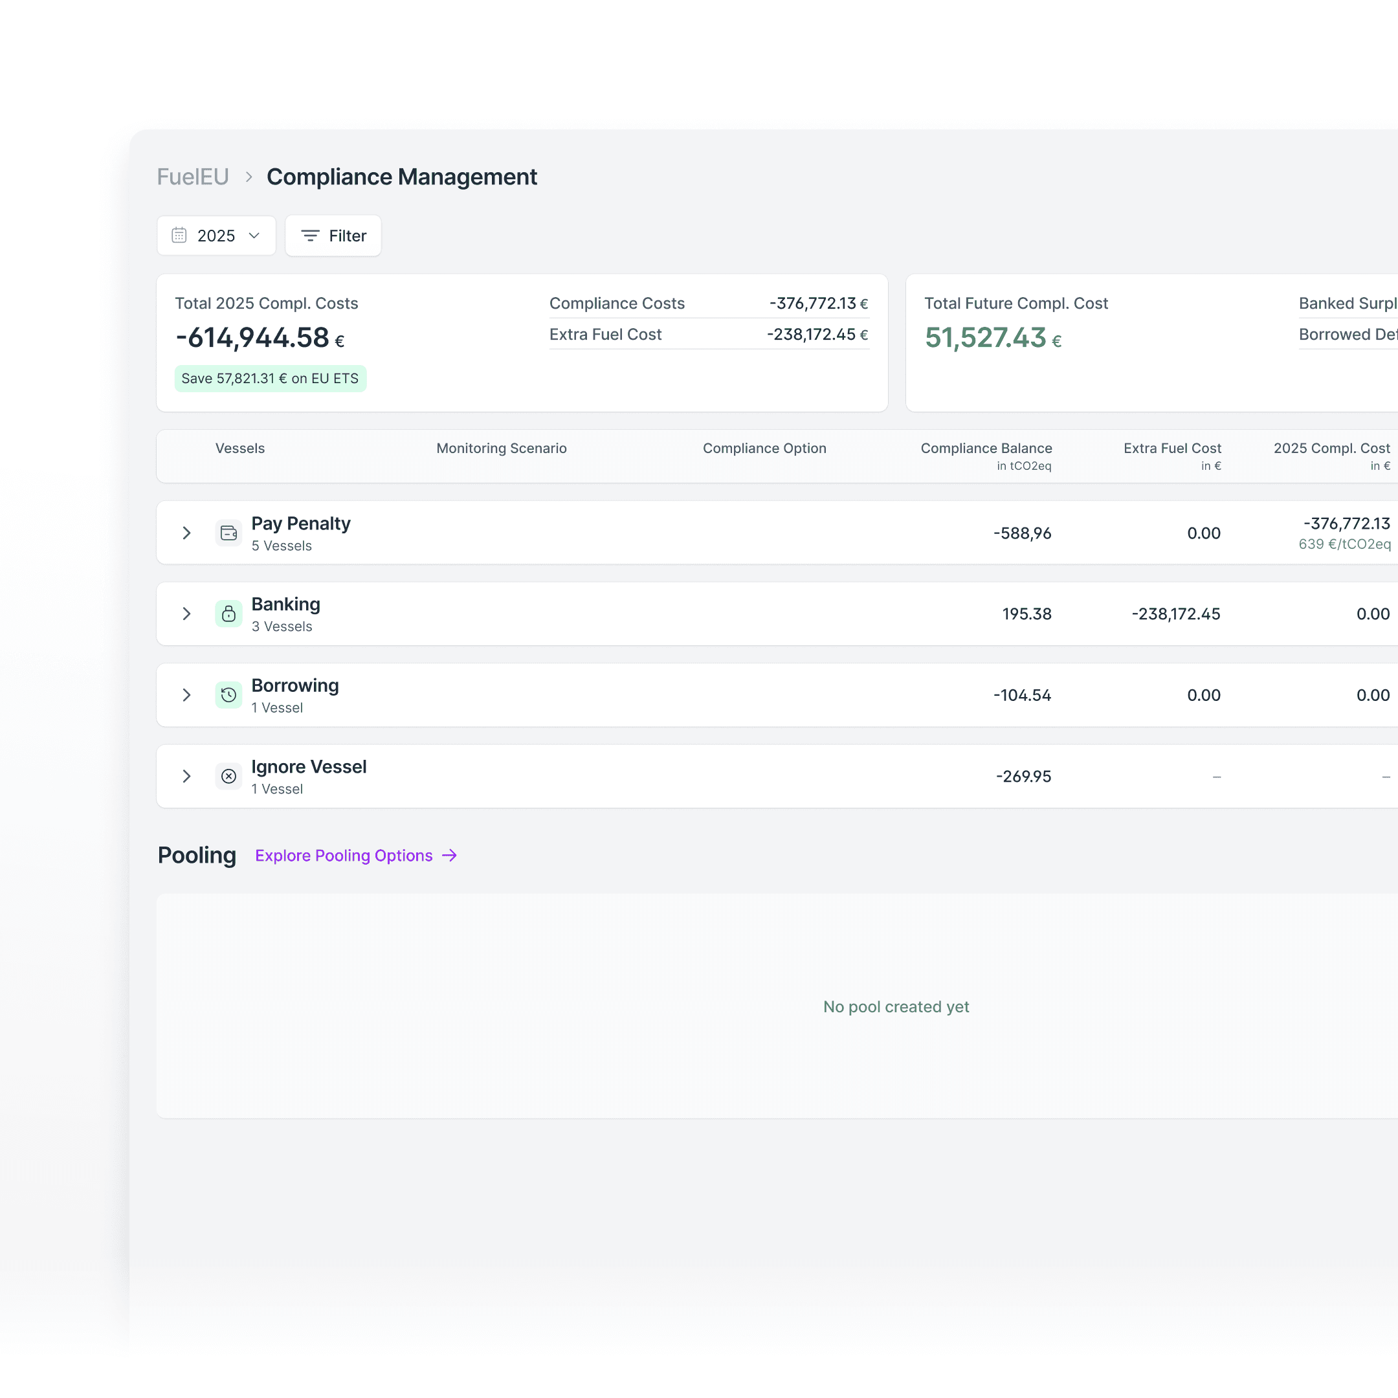Click the Ignore Vessel group title
1398x1398 pixels.
(308, 766)
